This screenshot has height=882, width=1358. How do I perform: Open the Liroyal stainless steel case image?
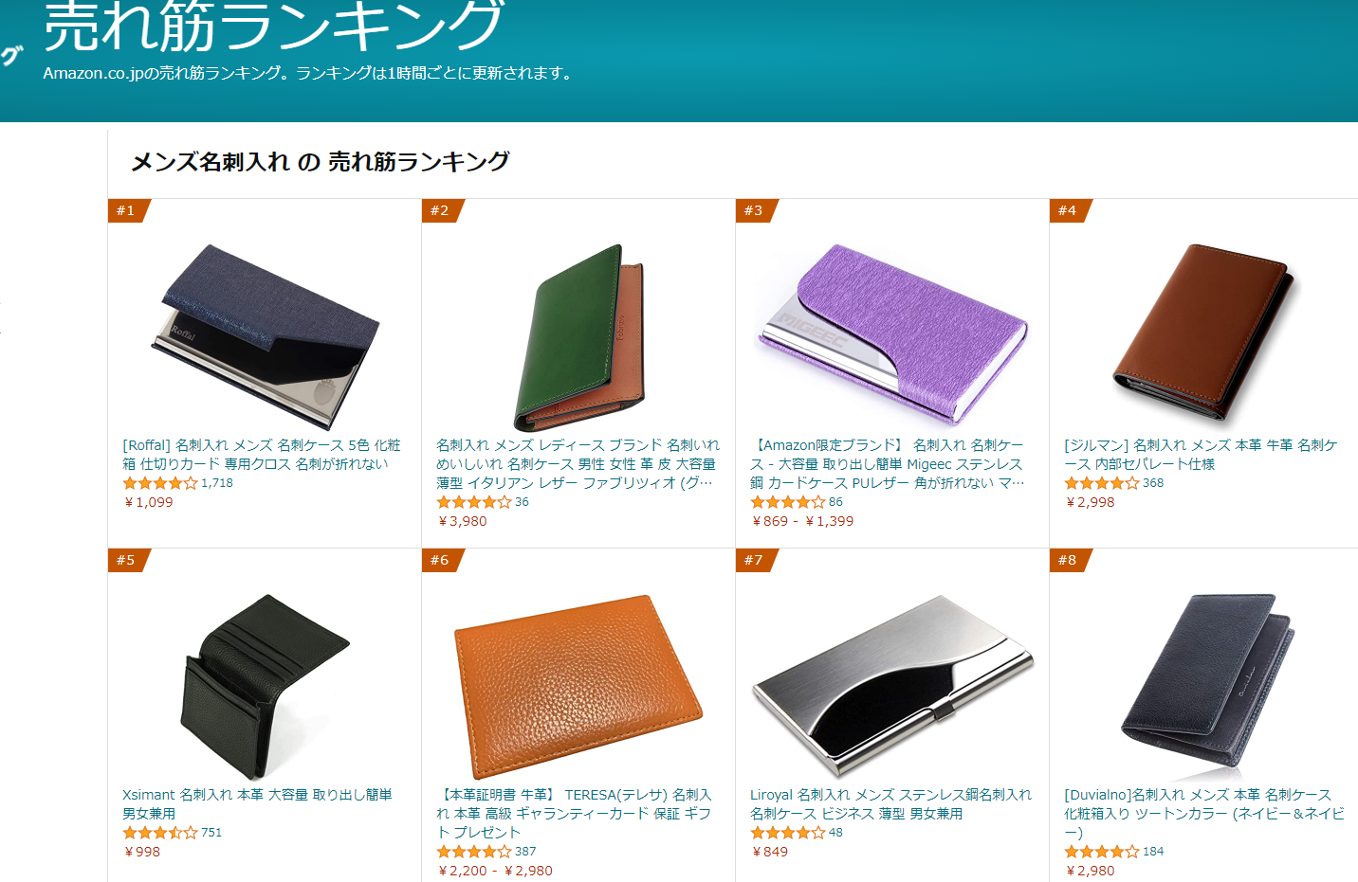pyautogui.click(x=892, y=686)
